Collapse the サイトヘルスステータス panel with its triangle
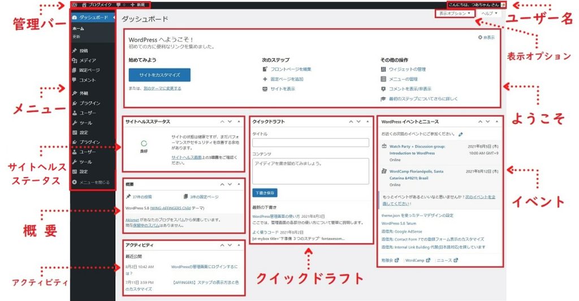The width and height of the screenshot is (579, 301). tap(239, 122)
